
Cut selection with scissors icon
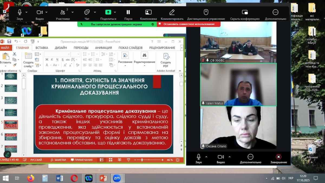coord(14,54)
